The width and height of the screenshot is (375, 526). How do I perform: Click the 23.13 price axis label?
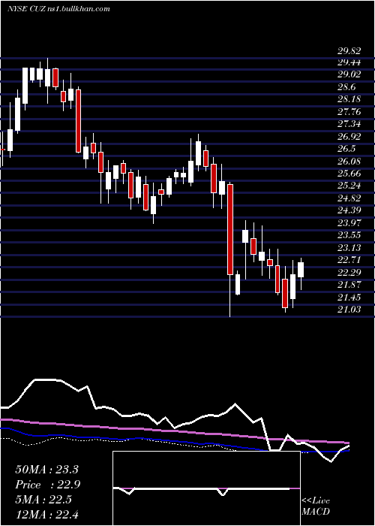(x=349, y=247)
